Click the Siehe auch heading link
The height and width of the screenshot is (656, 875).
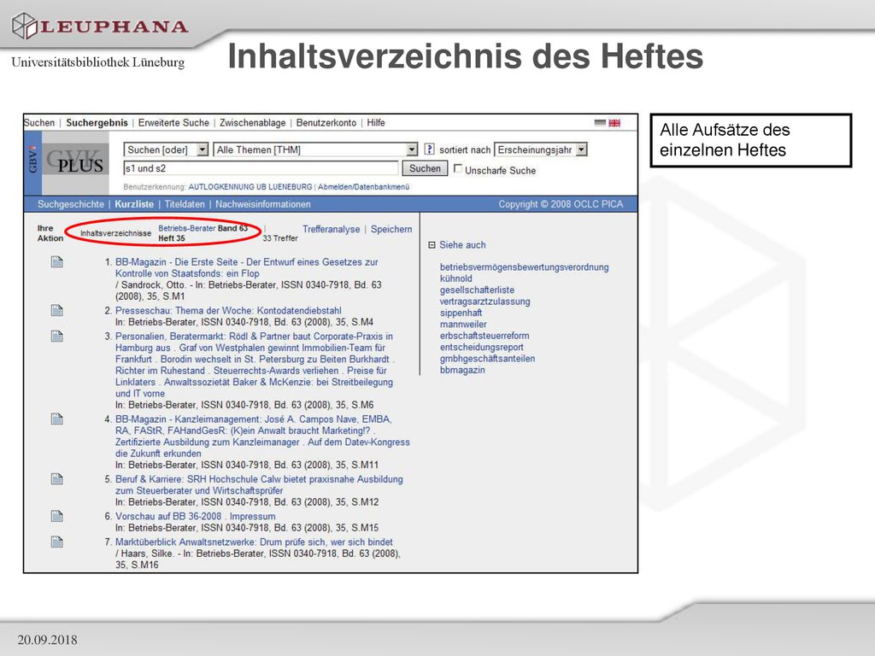point(462,245)
